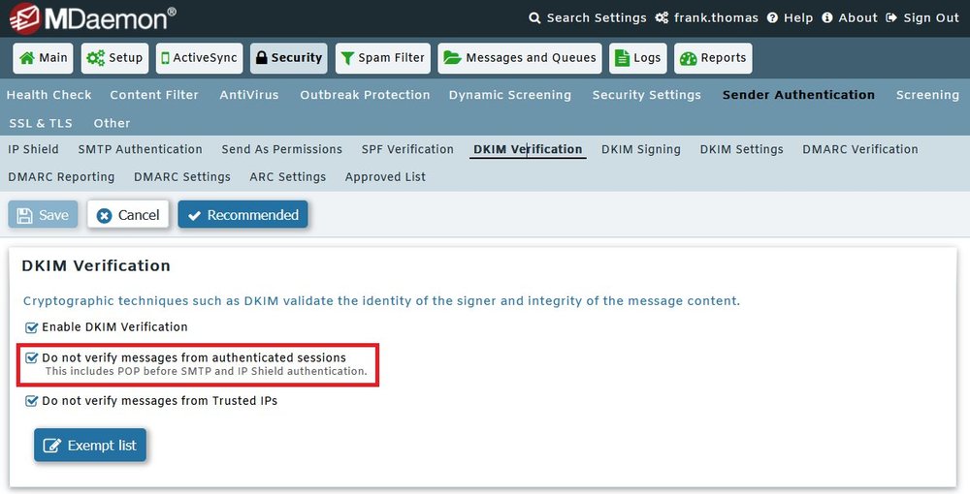Click the X circle icon on Cancel
Viewport: 970px width, 494px height.
[x=104, y=215]
